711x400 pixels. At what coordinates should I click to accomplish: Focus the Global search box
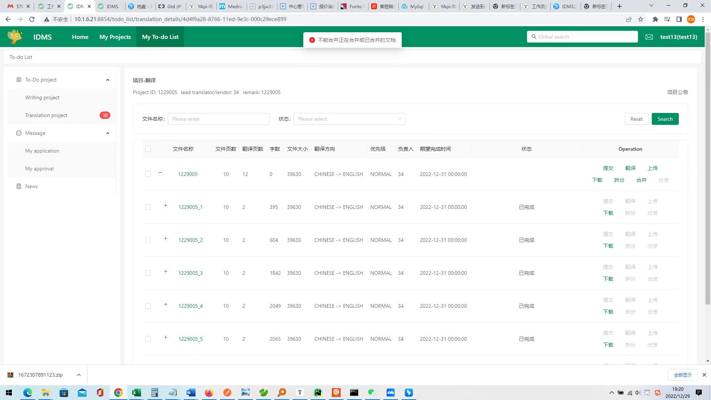(582, 37)
